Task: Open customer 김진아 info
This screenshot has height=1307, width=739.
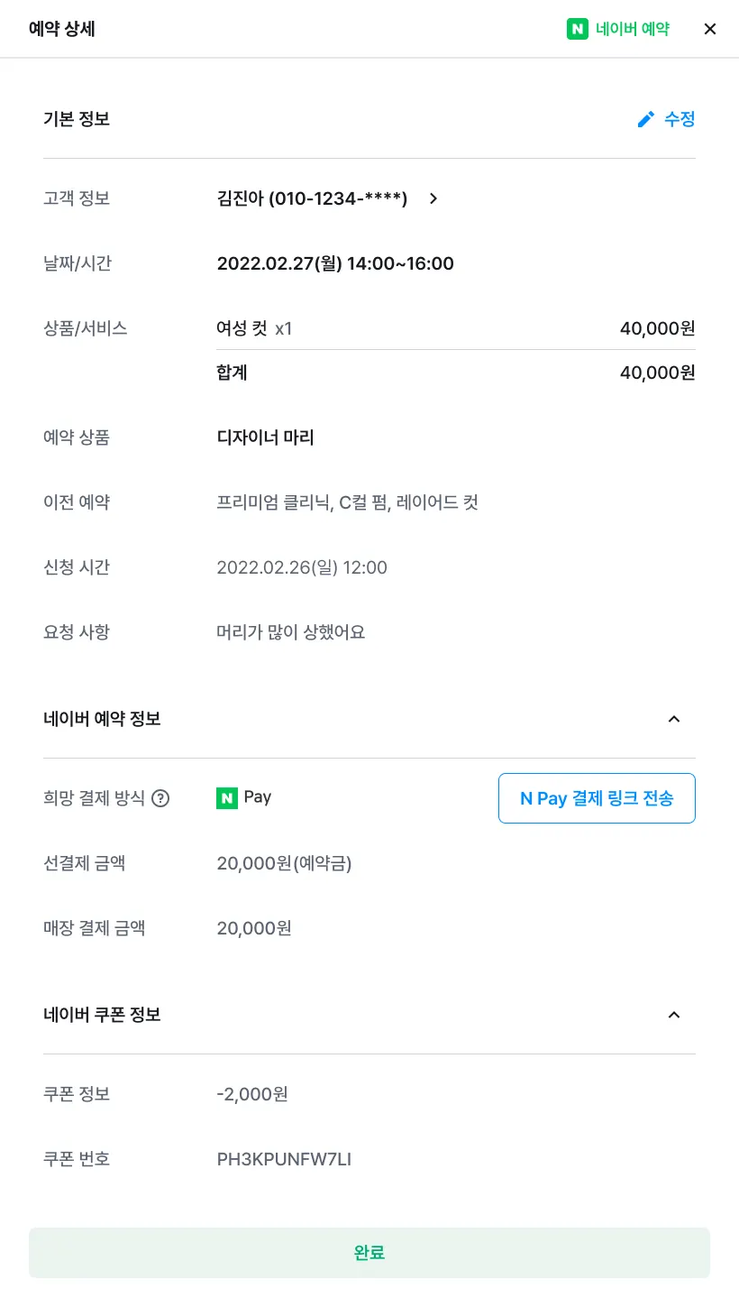Action: (x=312, y=198)
